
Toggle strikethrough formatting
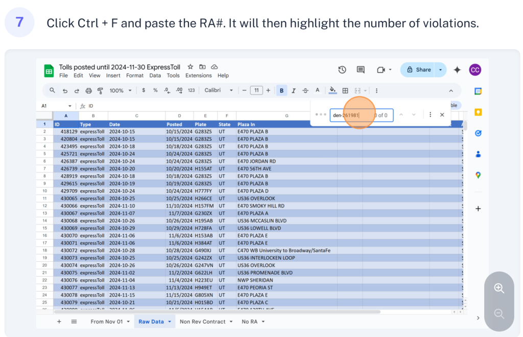pos(305,91)
